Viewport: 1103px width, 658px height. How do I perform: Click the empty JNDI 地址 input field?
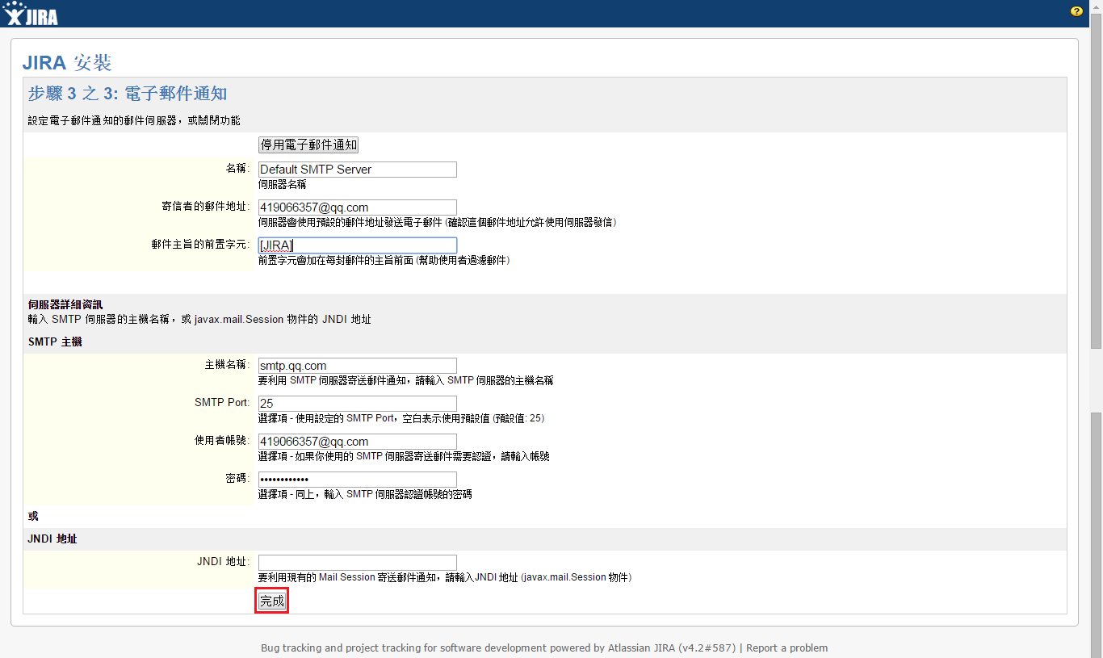click(358, 563)
